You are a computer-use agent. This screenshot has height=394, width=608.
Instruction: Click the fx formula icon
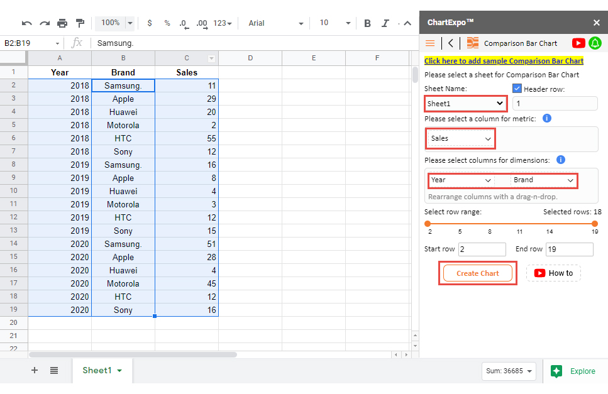[77, 43]
